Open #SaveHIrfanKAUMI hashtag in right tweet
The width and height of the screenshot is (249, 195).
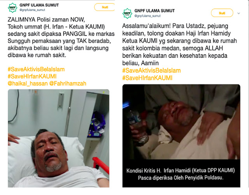(147, 78)
